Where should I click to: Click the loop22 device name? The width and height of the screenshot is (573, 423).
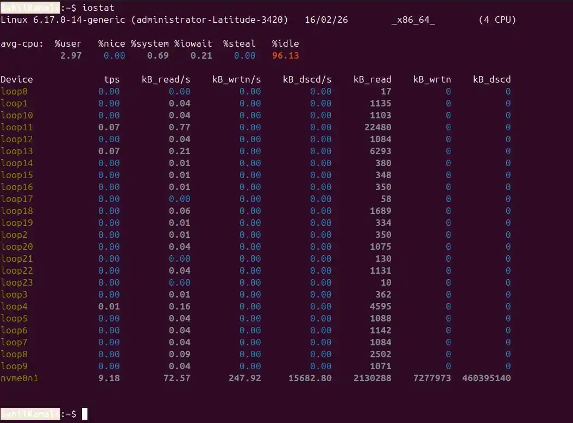(x=16, y=271)
